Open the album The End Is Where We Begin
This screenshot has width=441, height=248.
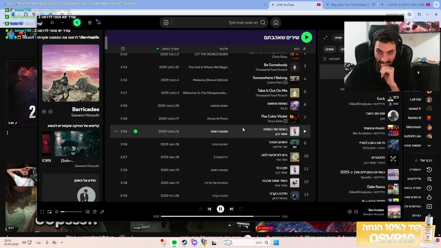click(208, 67)
